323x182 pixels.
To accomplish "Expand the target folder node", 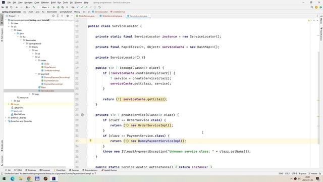I will 9,104.
